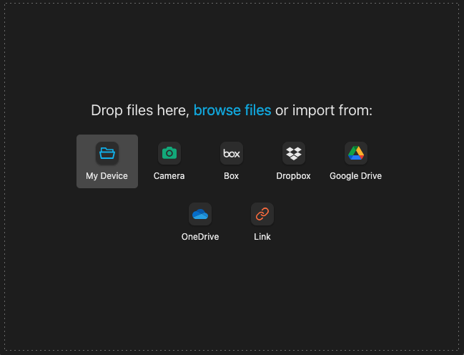Click the blue "browse files" link
The height and width of the screenshot is (355, 464).
[x=232, y=110]
